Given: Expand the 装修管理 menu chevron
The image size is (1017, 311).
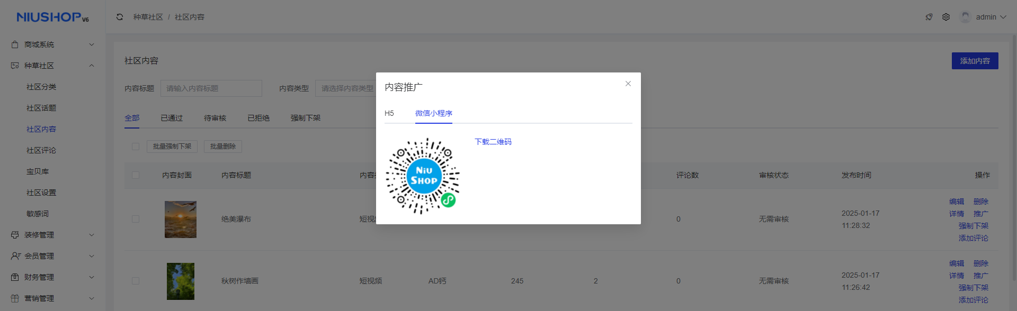Looking at the screenshot, I should (92, 235).
